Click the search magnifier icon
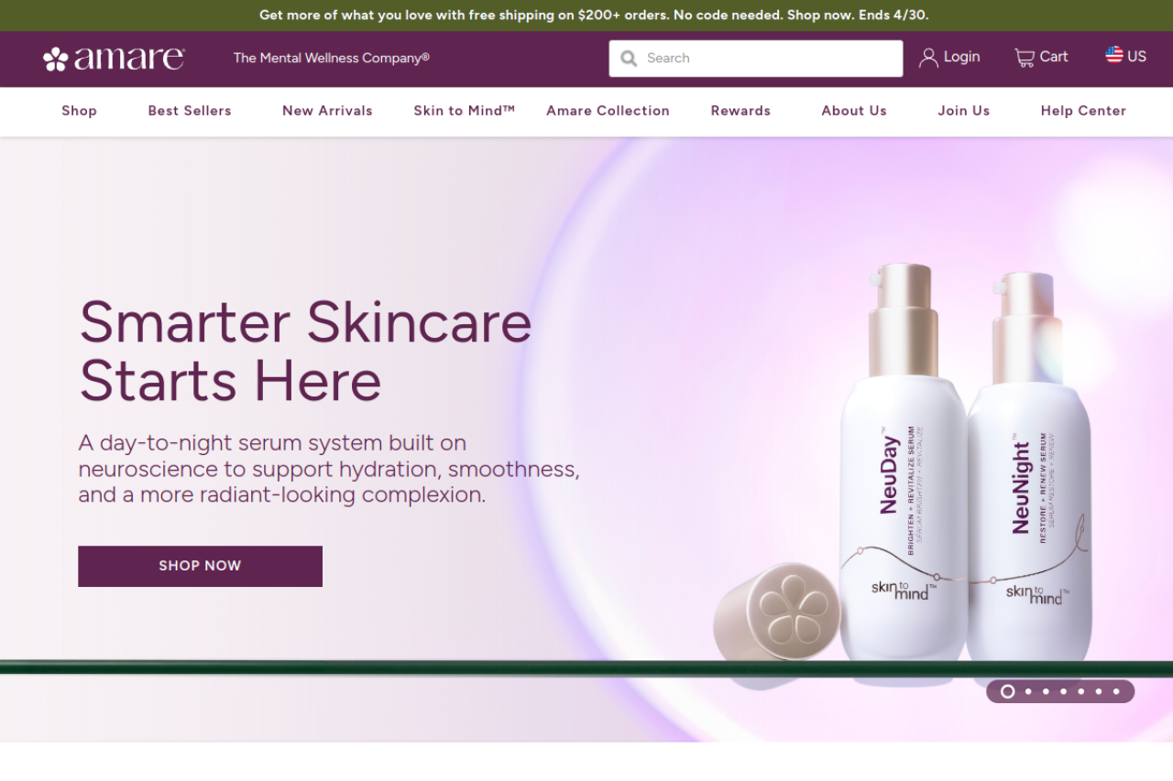Screen dimensions: 1173x781 [x=629, y=59]
